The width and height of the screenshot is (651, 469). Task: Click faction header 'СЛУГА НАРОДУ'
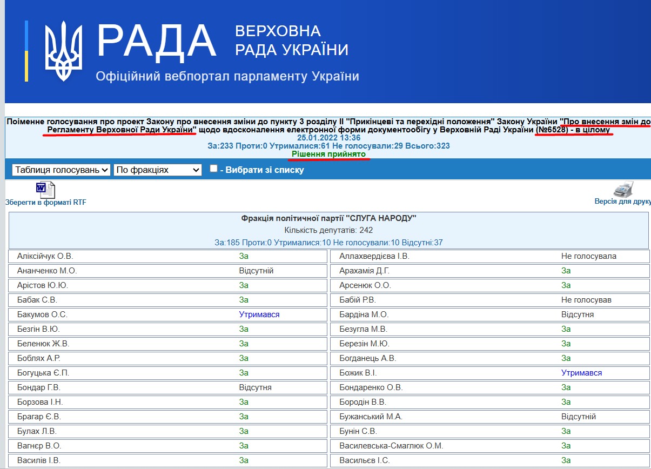pyautogui.click(x=328, y=218)
